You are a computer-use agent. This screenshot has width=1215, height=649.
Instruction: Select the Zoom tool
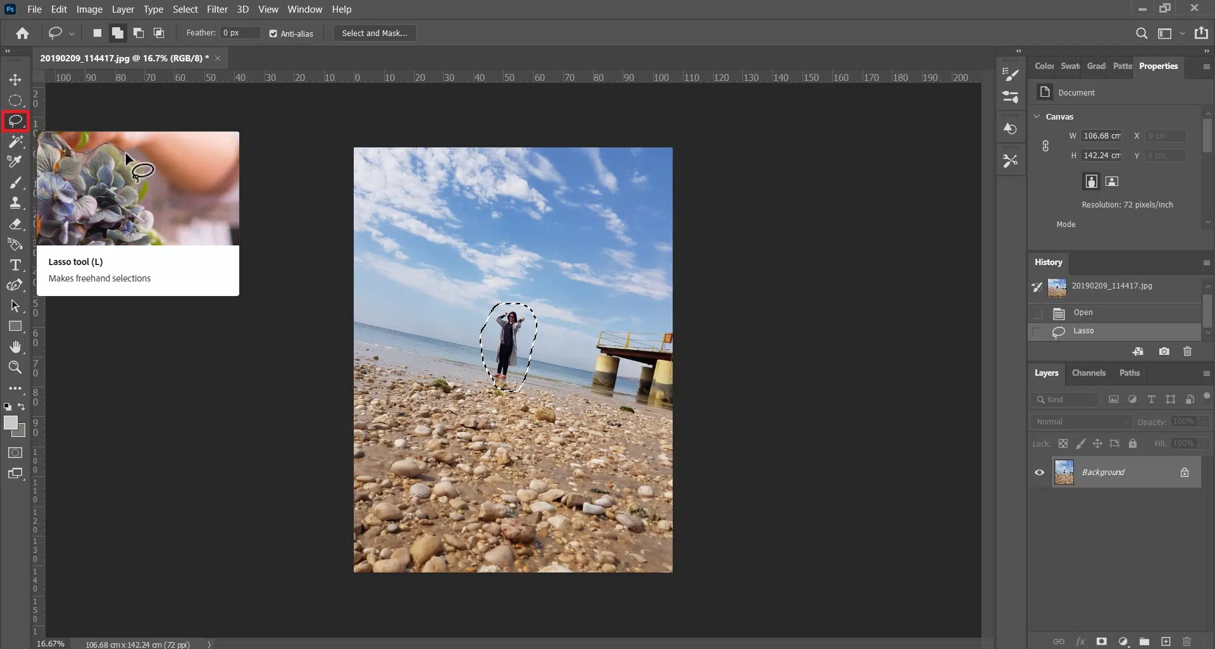tap(15, 368)
